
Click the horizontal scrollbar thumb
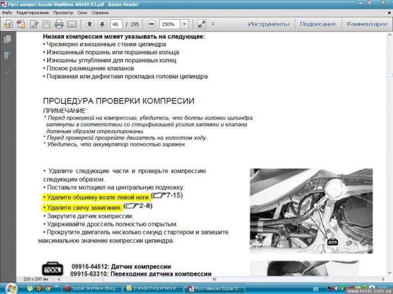tap(214, 279)
